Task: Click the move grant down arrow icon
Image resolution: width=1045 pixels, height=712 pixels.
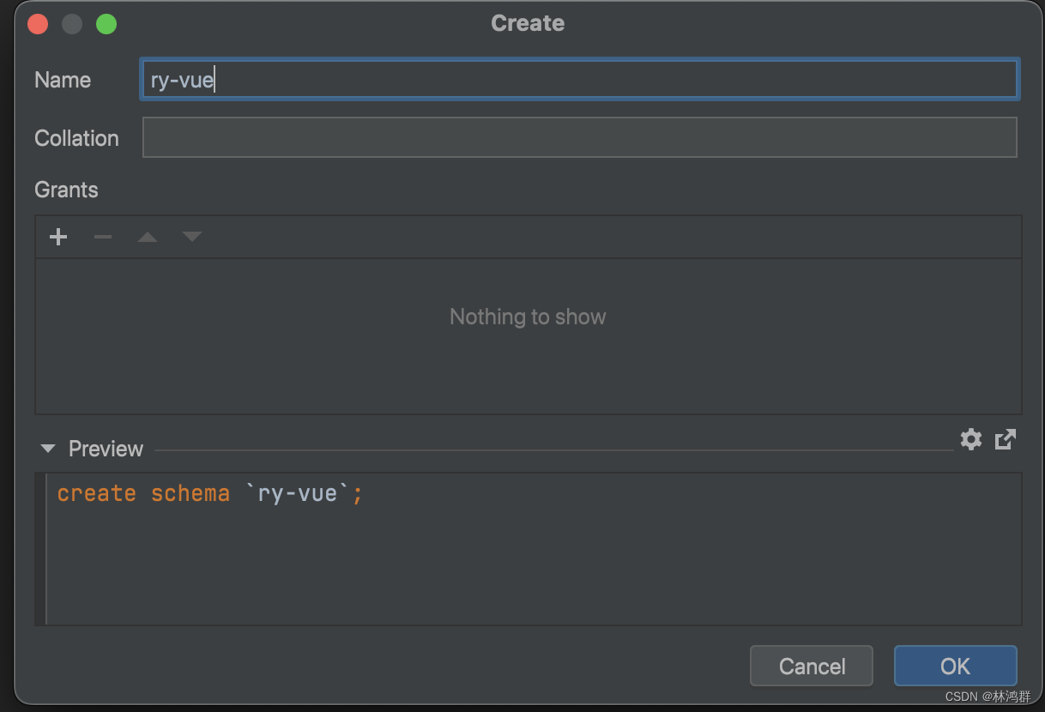Action: point(192,237)
